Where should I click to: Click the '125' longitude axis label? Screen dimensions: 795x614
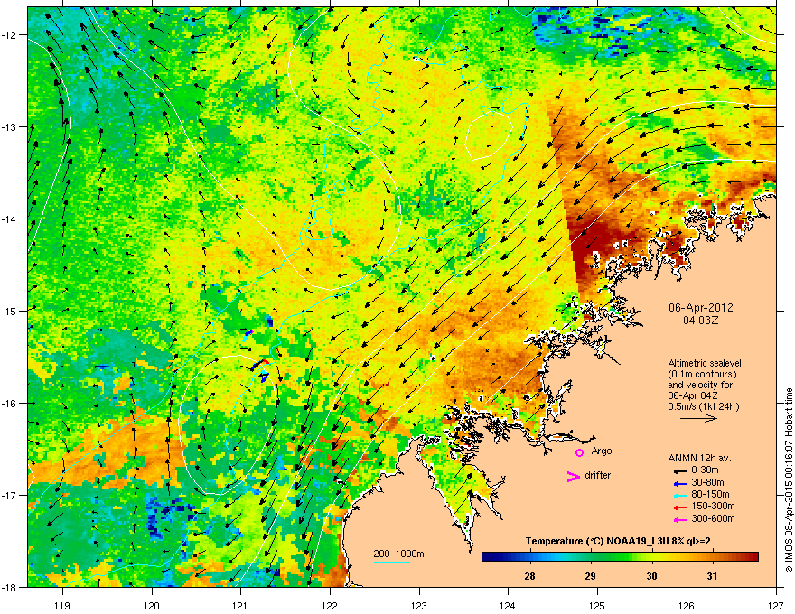(x=597, y=605)
